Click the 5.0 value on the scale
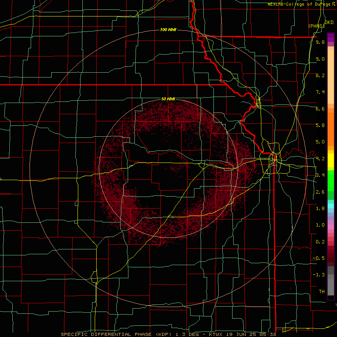This screenshot has width=337, height=337. [320, 142]
